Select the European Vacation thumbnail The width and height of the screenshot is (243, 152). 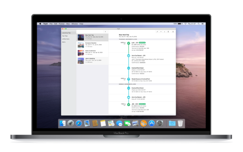tap(81, 45)
